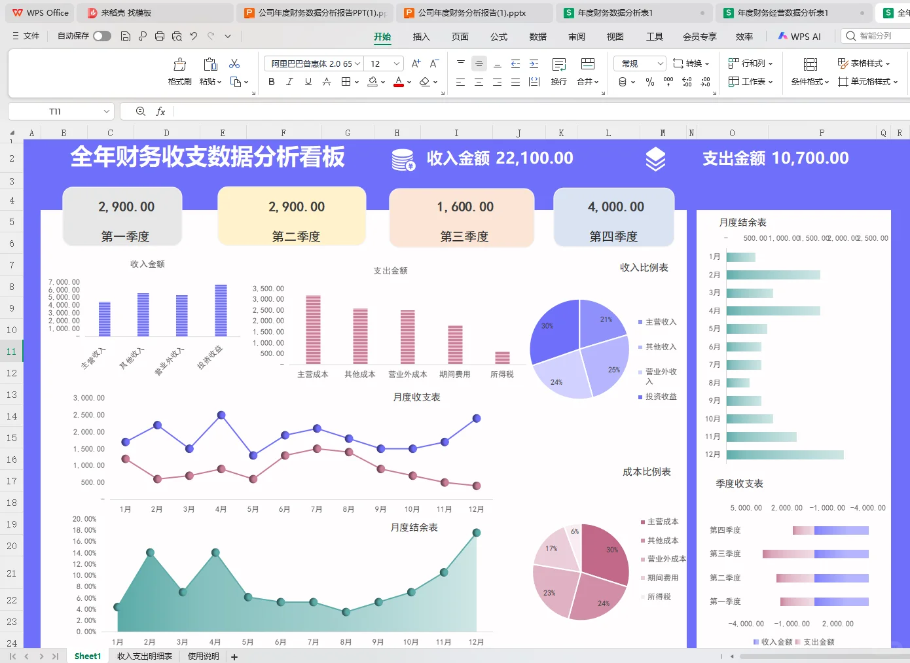
Task: Click the eraser clear formatting icon
Action: 425,82
